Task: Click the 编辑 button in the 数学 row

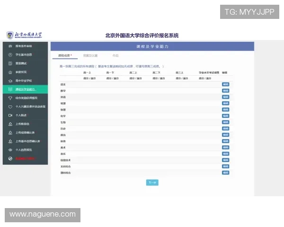Action: [x=225, y=91]
